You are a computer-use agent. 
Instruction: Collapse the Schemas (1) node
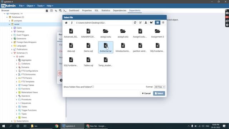[x=12, y=53]
